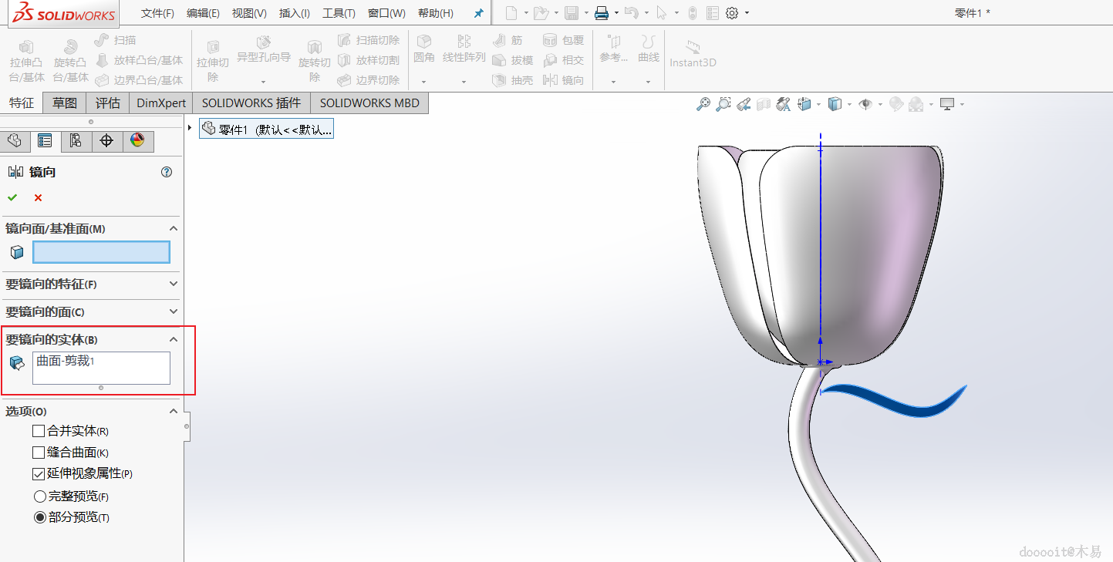Enable the 合并实体 checkbox
Screen dimensions: 1113x562
39,431
